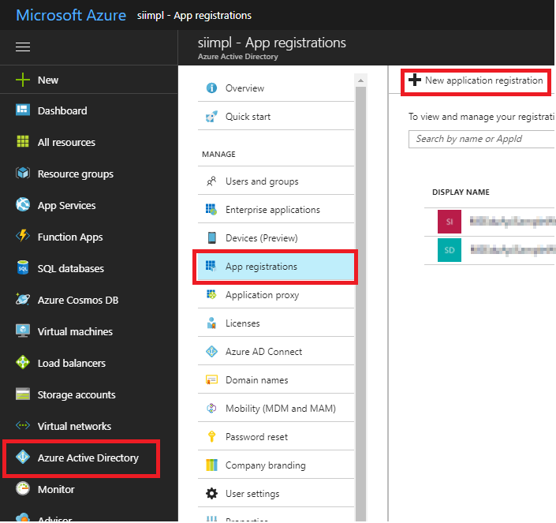Open the Mobility (MDM and MAM) icon
This screenshot has height=523, width=556.
[x=211, y=408]
